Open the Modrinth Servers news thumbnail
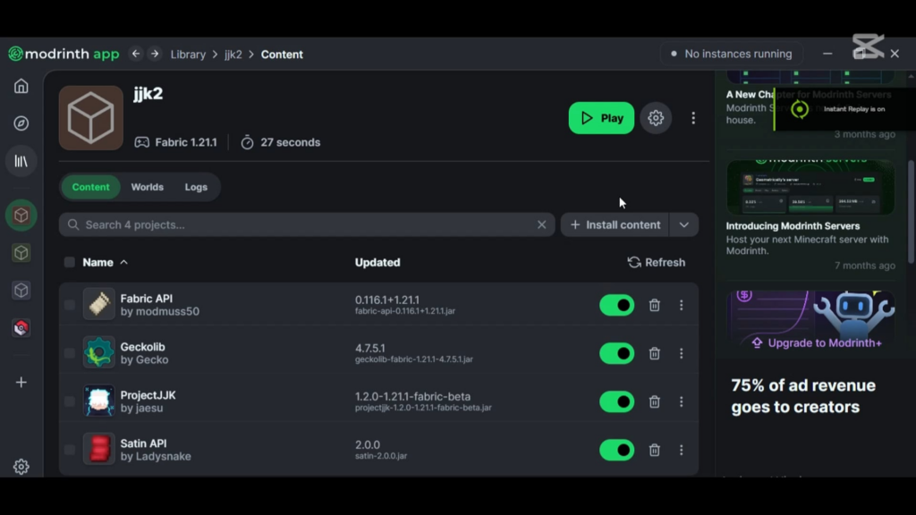This screenshot has height=515, width=916. pos(810,187)
